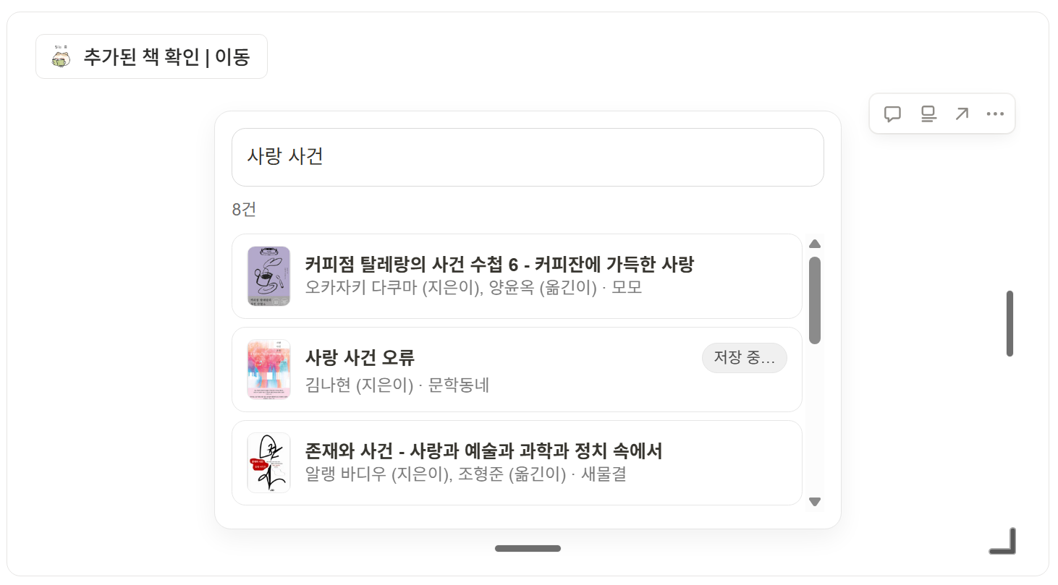Click the 존재와 사건 book cover thumbnail

(268, 463)
